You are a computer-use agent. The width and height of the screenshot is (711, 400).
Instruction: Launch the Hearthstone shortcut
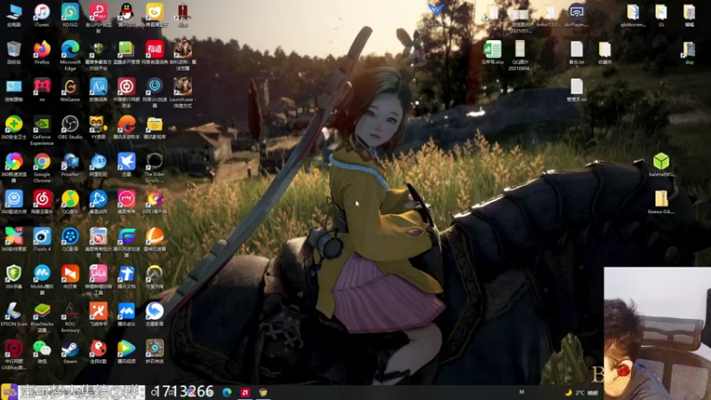point(154,352)
